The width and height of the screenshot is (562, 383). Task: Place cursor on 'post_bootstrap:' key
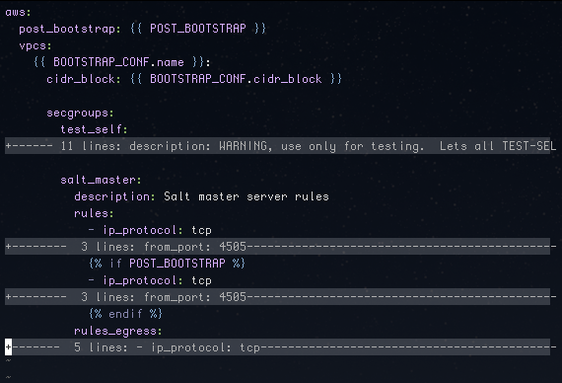tap(70, 29)
